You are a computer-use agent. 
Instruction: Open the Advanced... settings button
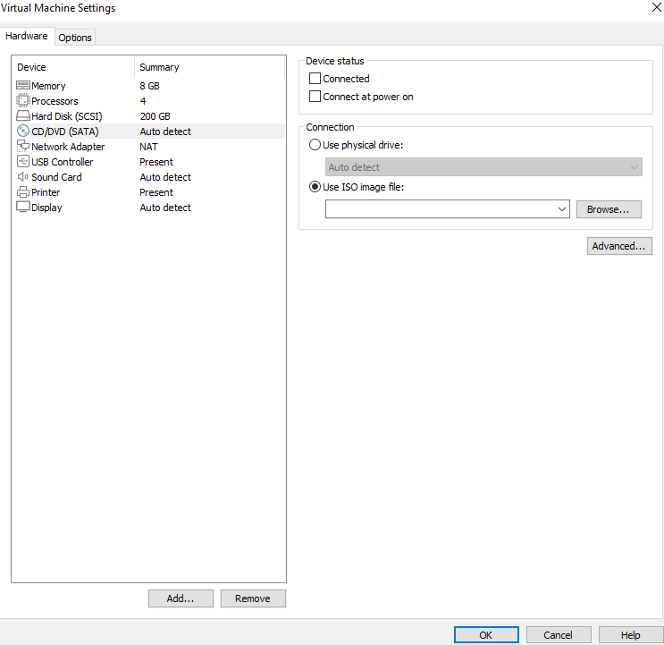[619, 246]
